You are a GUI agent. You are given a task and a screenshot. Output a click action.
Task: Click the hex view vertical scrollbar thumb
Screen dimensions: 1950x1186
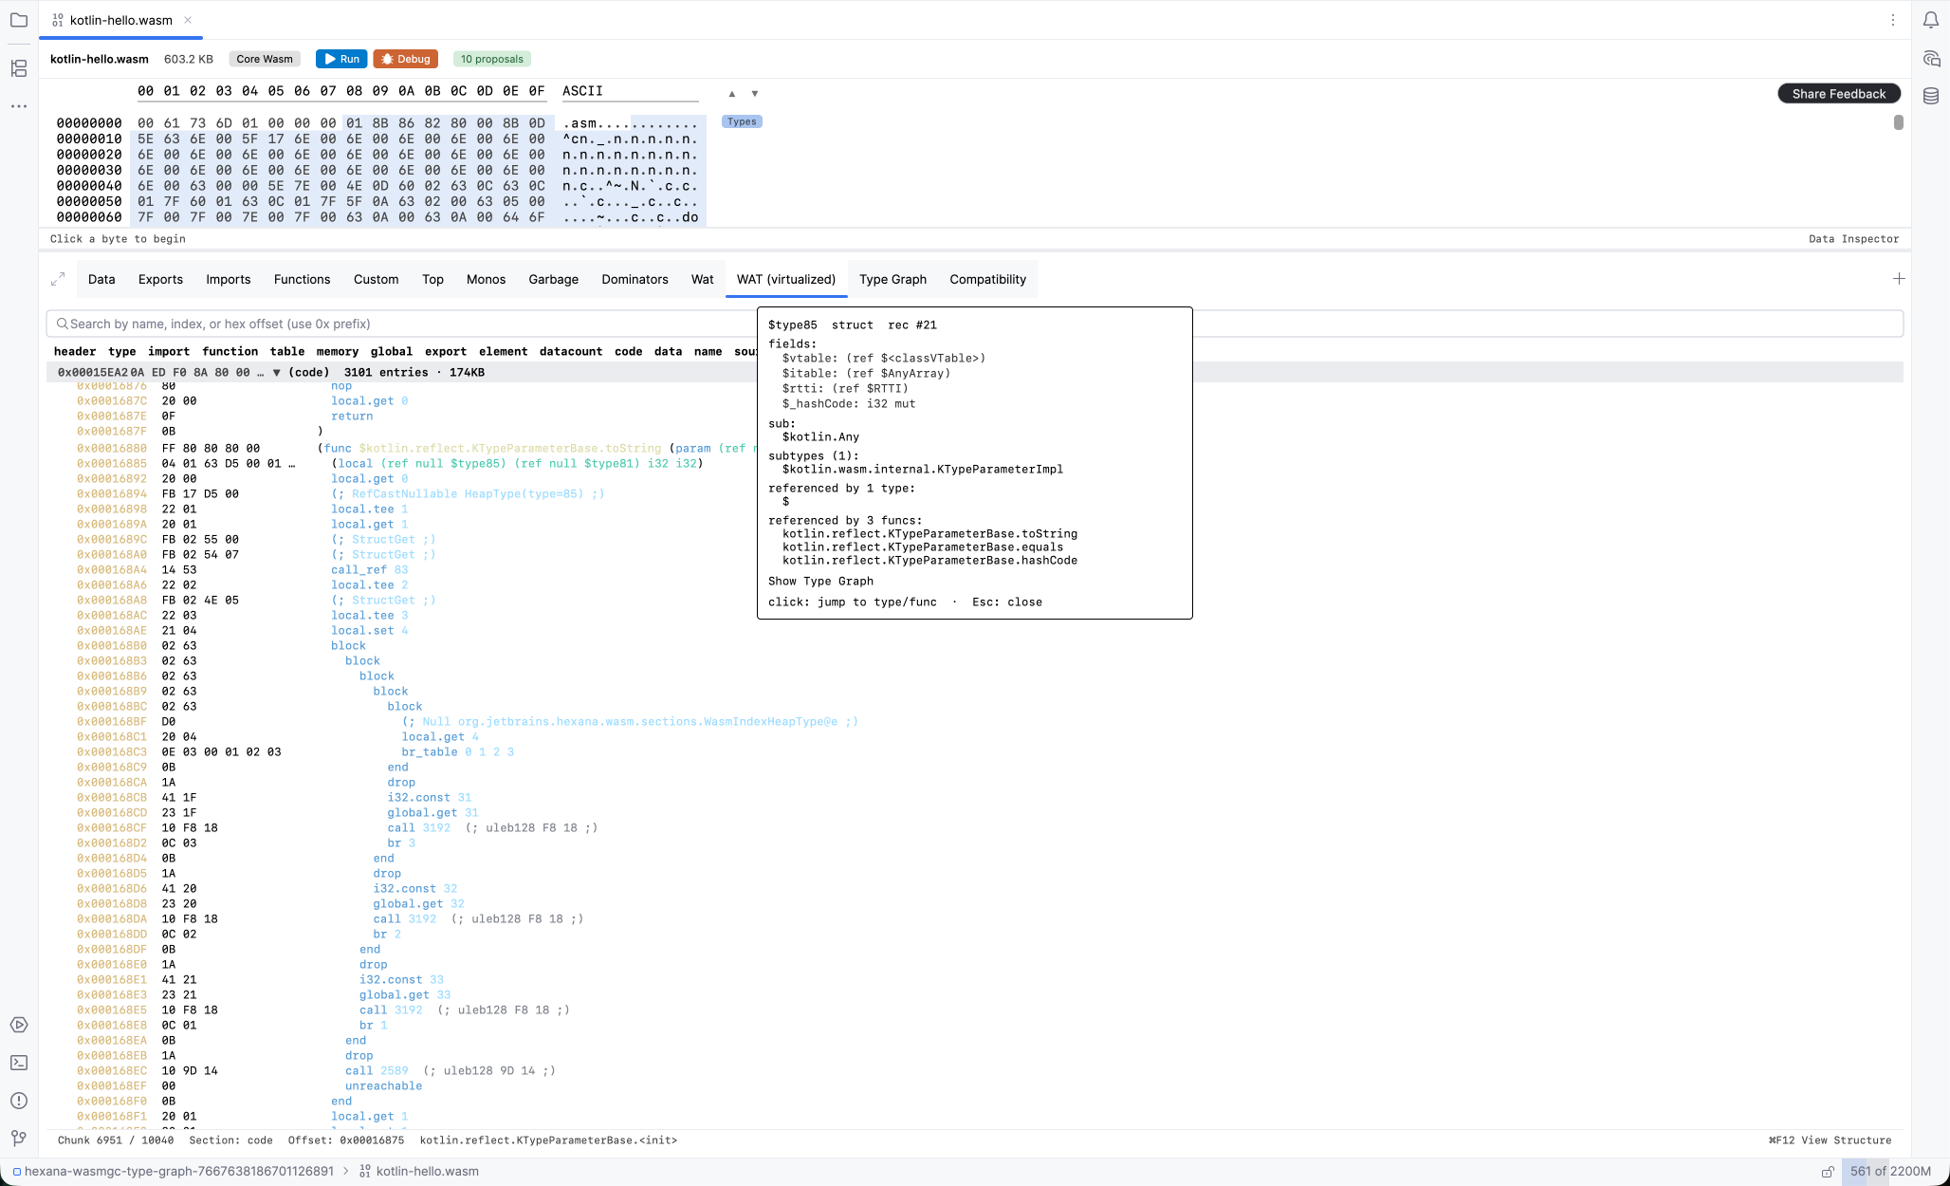click(x=1898, y=122)
